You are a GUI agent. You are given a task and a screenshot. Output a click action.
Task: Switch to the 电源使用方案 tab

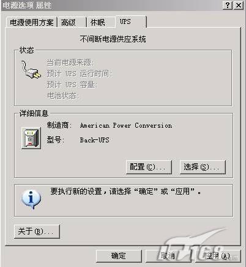click(x=32, y=22)
